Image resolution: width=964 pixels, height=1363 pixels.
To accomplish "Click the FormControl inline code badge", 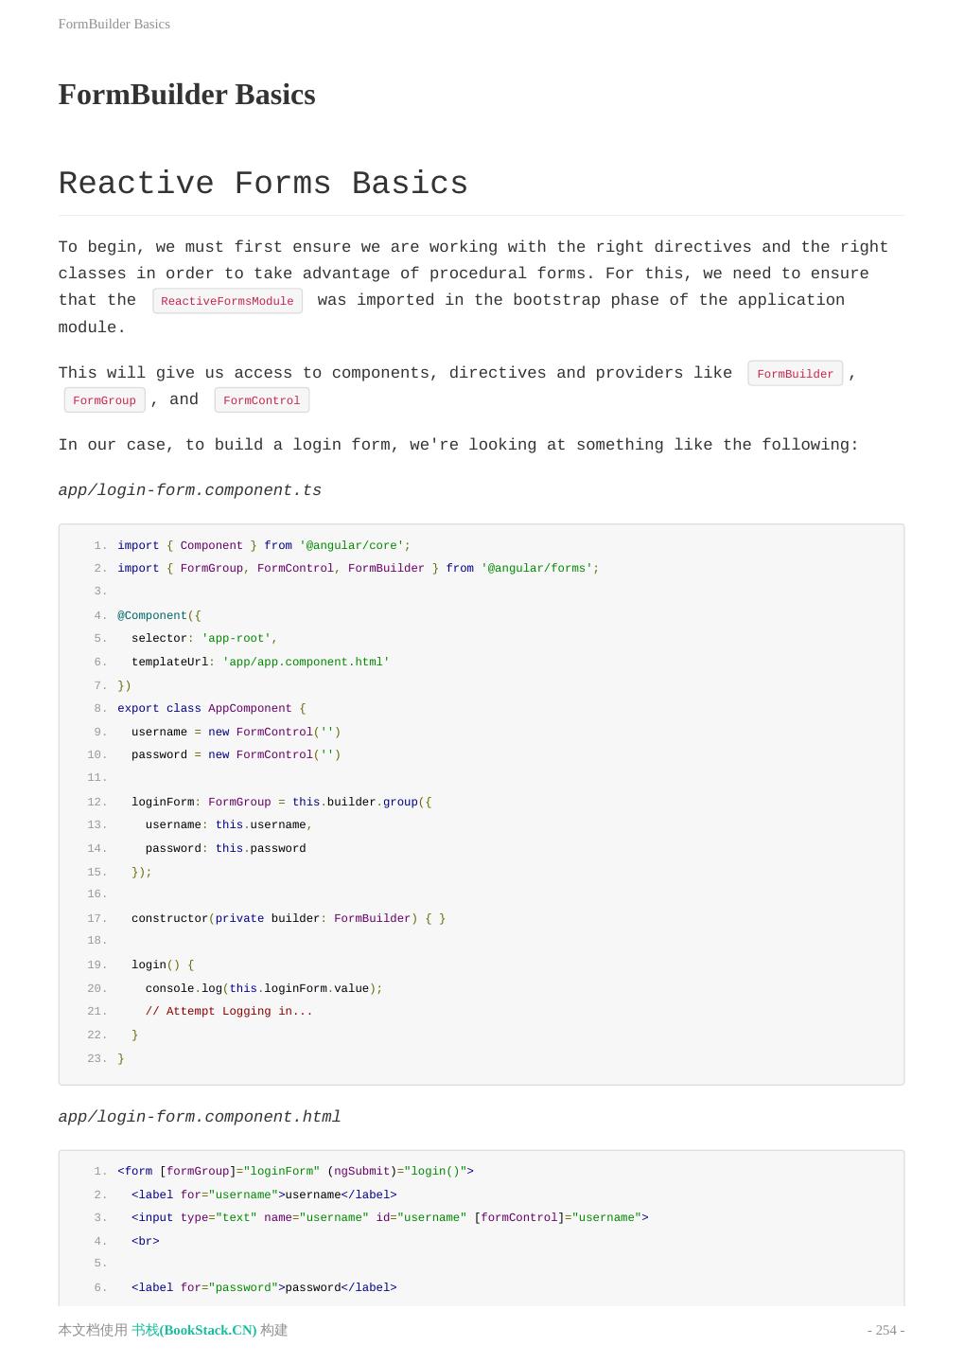I will pos(261,400).
